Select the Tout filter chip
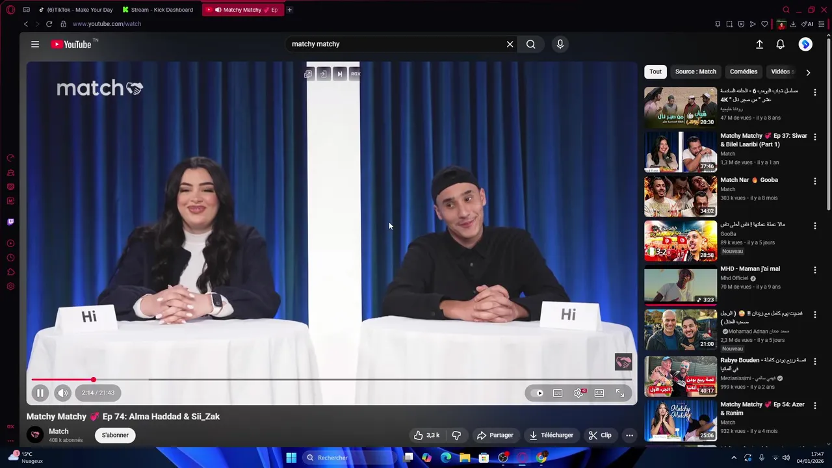 pos(655,71)
